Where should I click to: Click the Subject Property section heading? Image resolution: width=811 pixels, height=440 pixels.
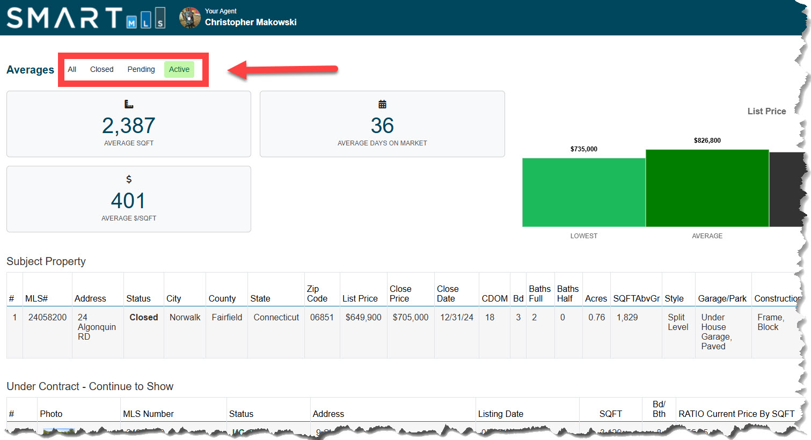coord(46,261)
